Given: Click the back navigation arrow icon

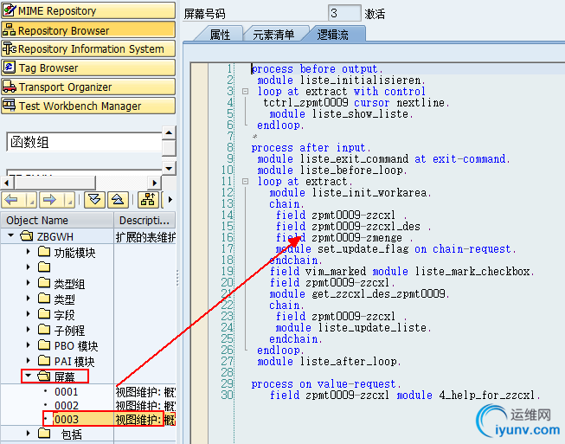Looking at the screenshot, I should point(11,200).
